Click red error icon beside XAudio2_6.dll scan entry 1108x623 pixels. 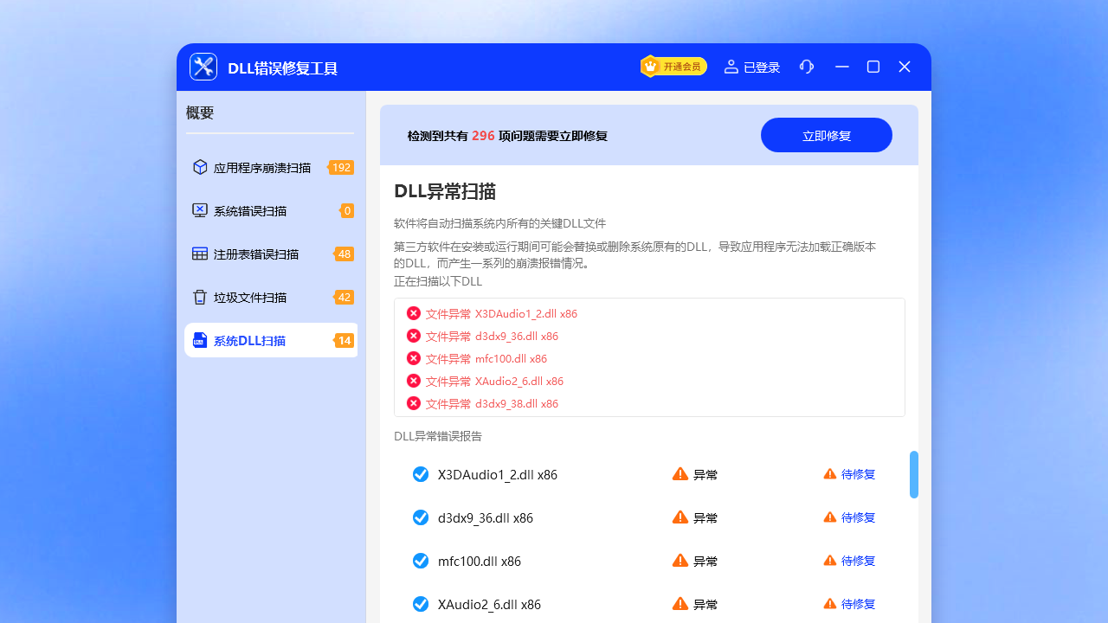click(x=414, y=381)
